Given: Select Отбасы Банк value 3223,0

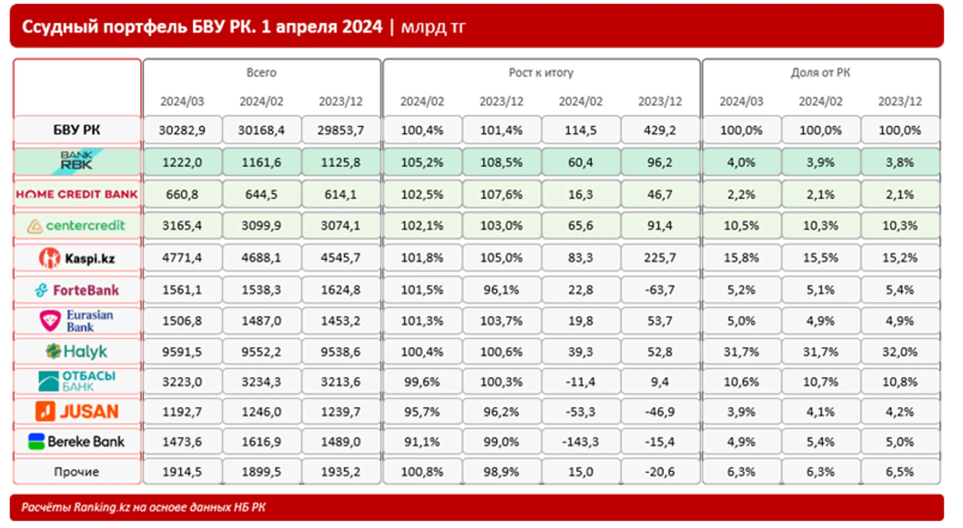Looking at the screenshot, I should pyautogui.click(x=182, y=382).
